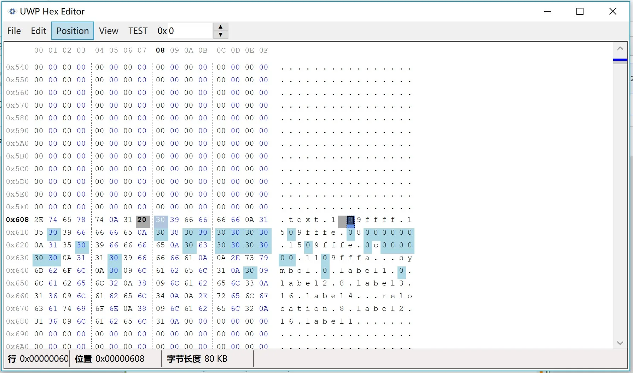633x373 pixels.
Task: Select byte 6D in row 0x640
Action: [39, 270]
